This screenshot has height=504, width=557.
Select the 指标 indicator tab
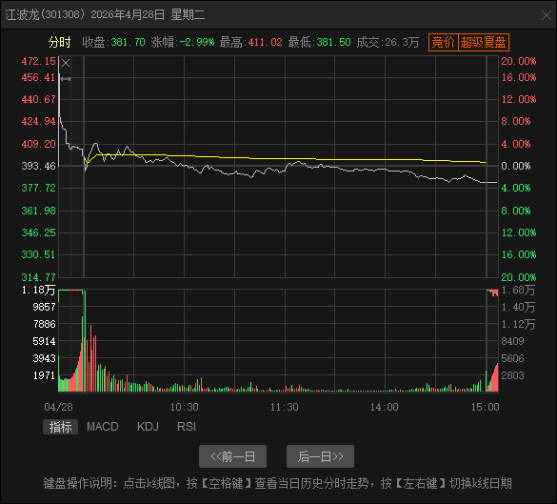60,427
